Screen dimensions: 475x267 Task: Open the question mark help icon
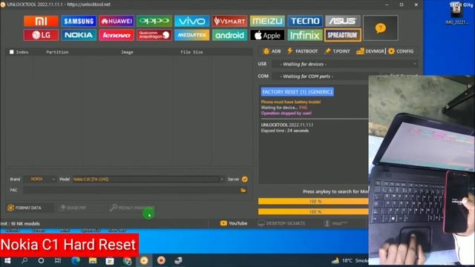[381, 28]
